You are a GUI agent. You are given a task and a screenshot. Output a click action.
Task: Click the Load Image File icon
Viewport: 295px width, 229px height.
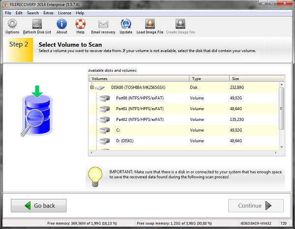pos(150,24)
